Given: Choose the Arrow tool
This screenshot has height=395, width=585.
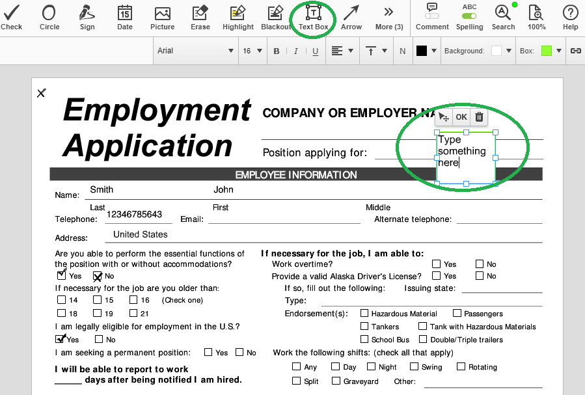Looking at the screenshot, I should (351, 18).
